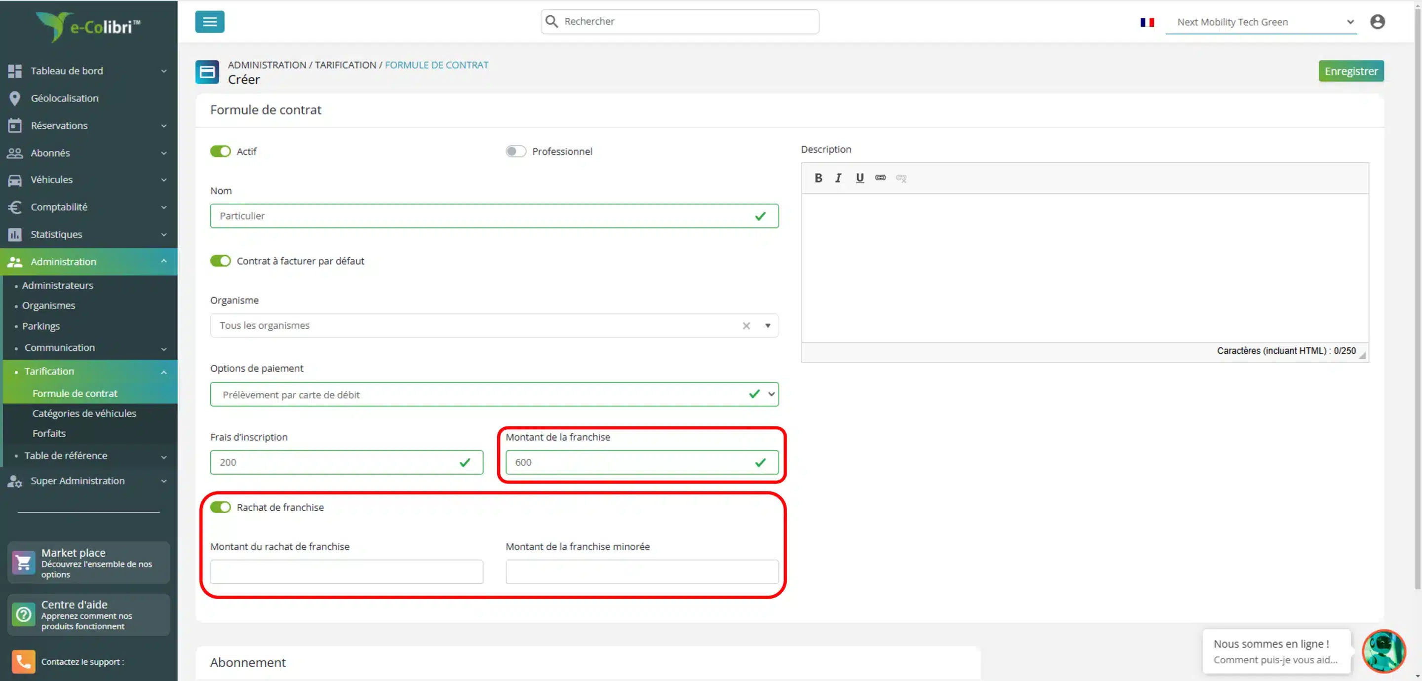Disable the Actif toggle

(x=220, y=151)
